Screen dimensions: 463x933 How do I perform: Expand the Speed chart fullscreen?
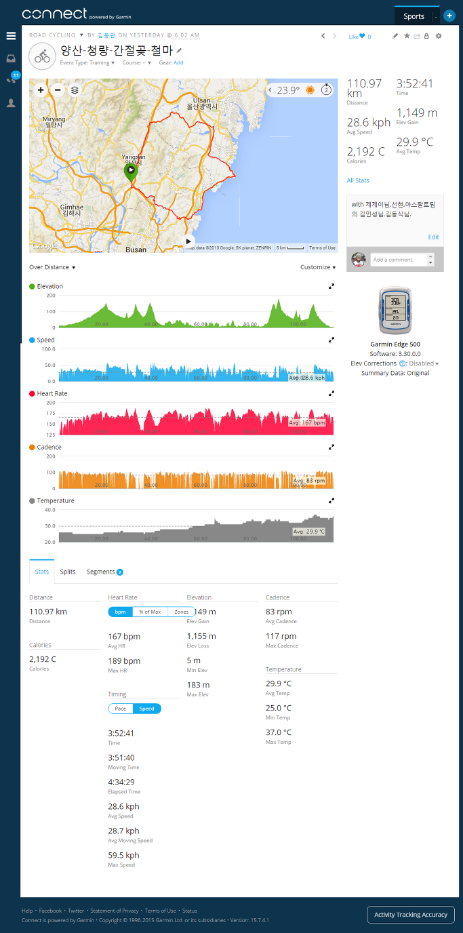[331, 340]
